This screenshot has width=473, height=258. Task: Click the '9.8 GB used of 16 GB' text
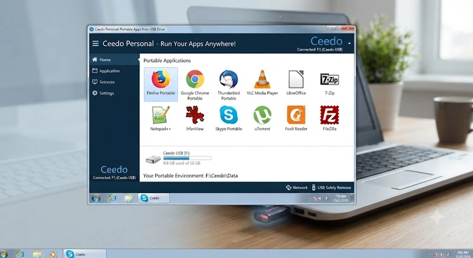click(182, 163)
